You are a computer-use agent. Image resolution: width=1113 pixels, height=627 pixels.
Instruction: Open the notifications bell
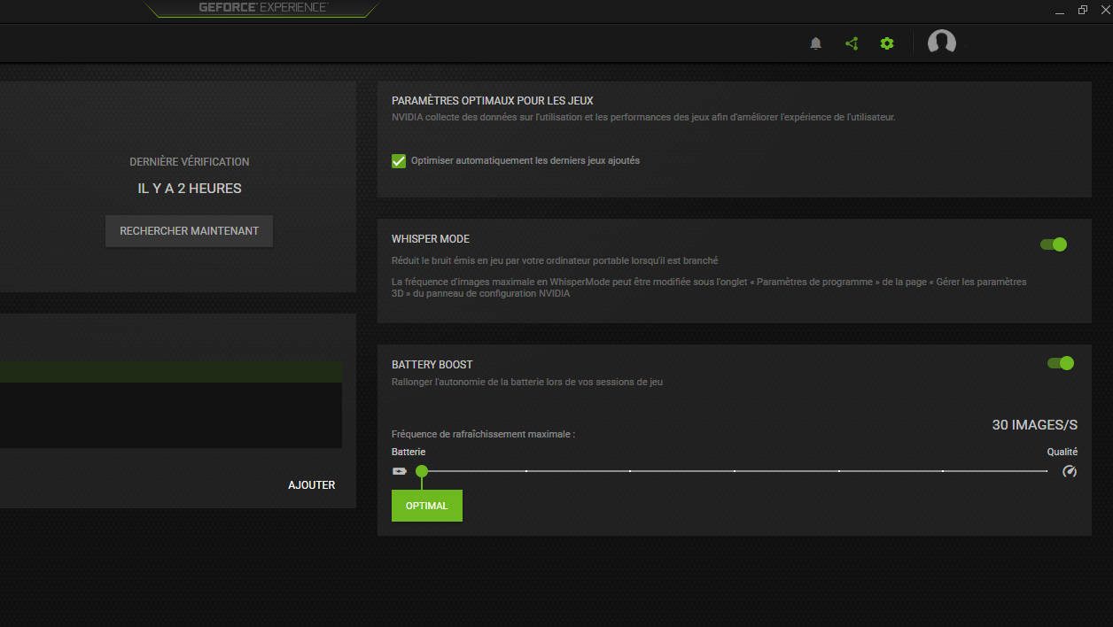(816, 43)
